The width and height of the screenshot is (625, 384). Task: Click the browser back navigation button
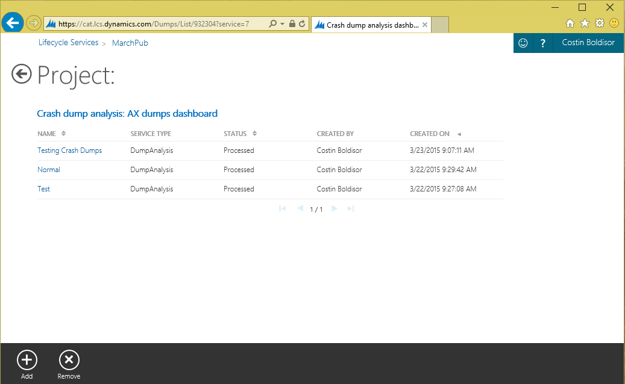pyautogui.click(x=12, y=23)
